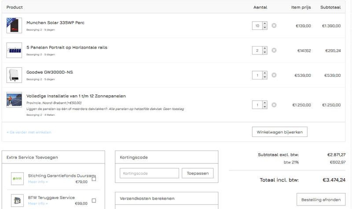The width and height of the screenshot is (352, 209).
Task: Open Goodwe GW3000D-NS inverter thumbnail
Action: [14, 75]
